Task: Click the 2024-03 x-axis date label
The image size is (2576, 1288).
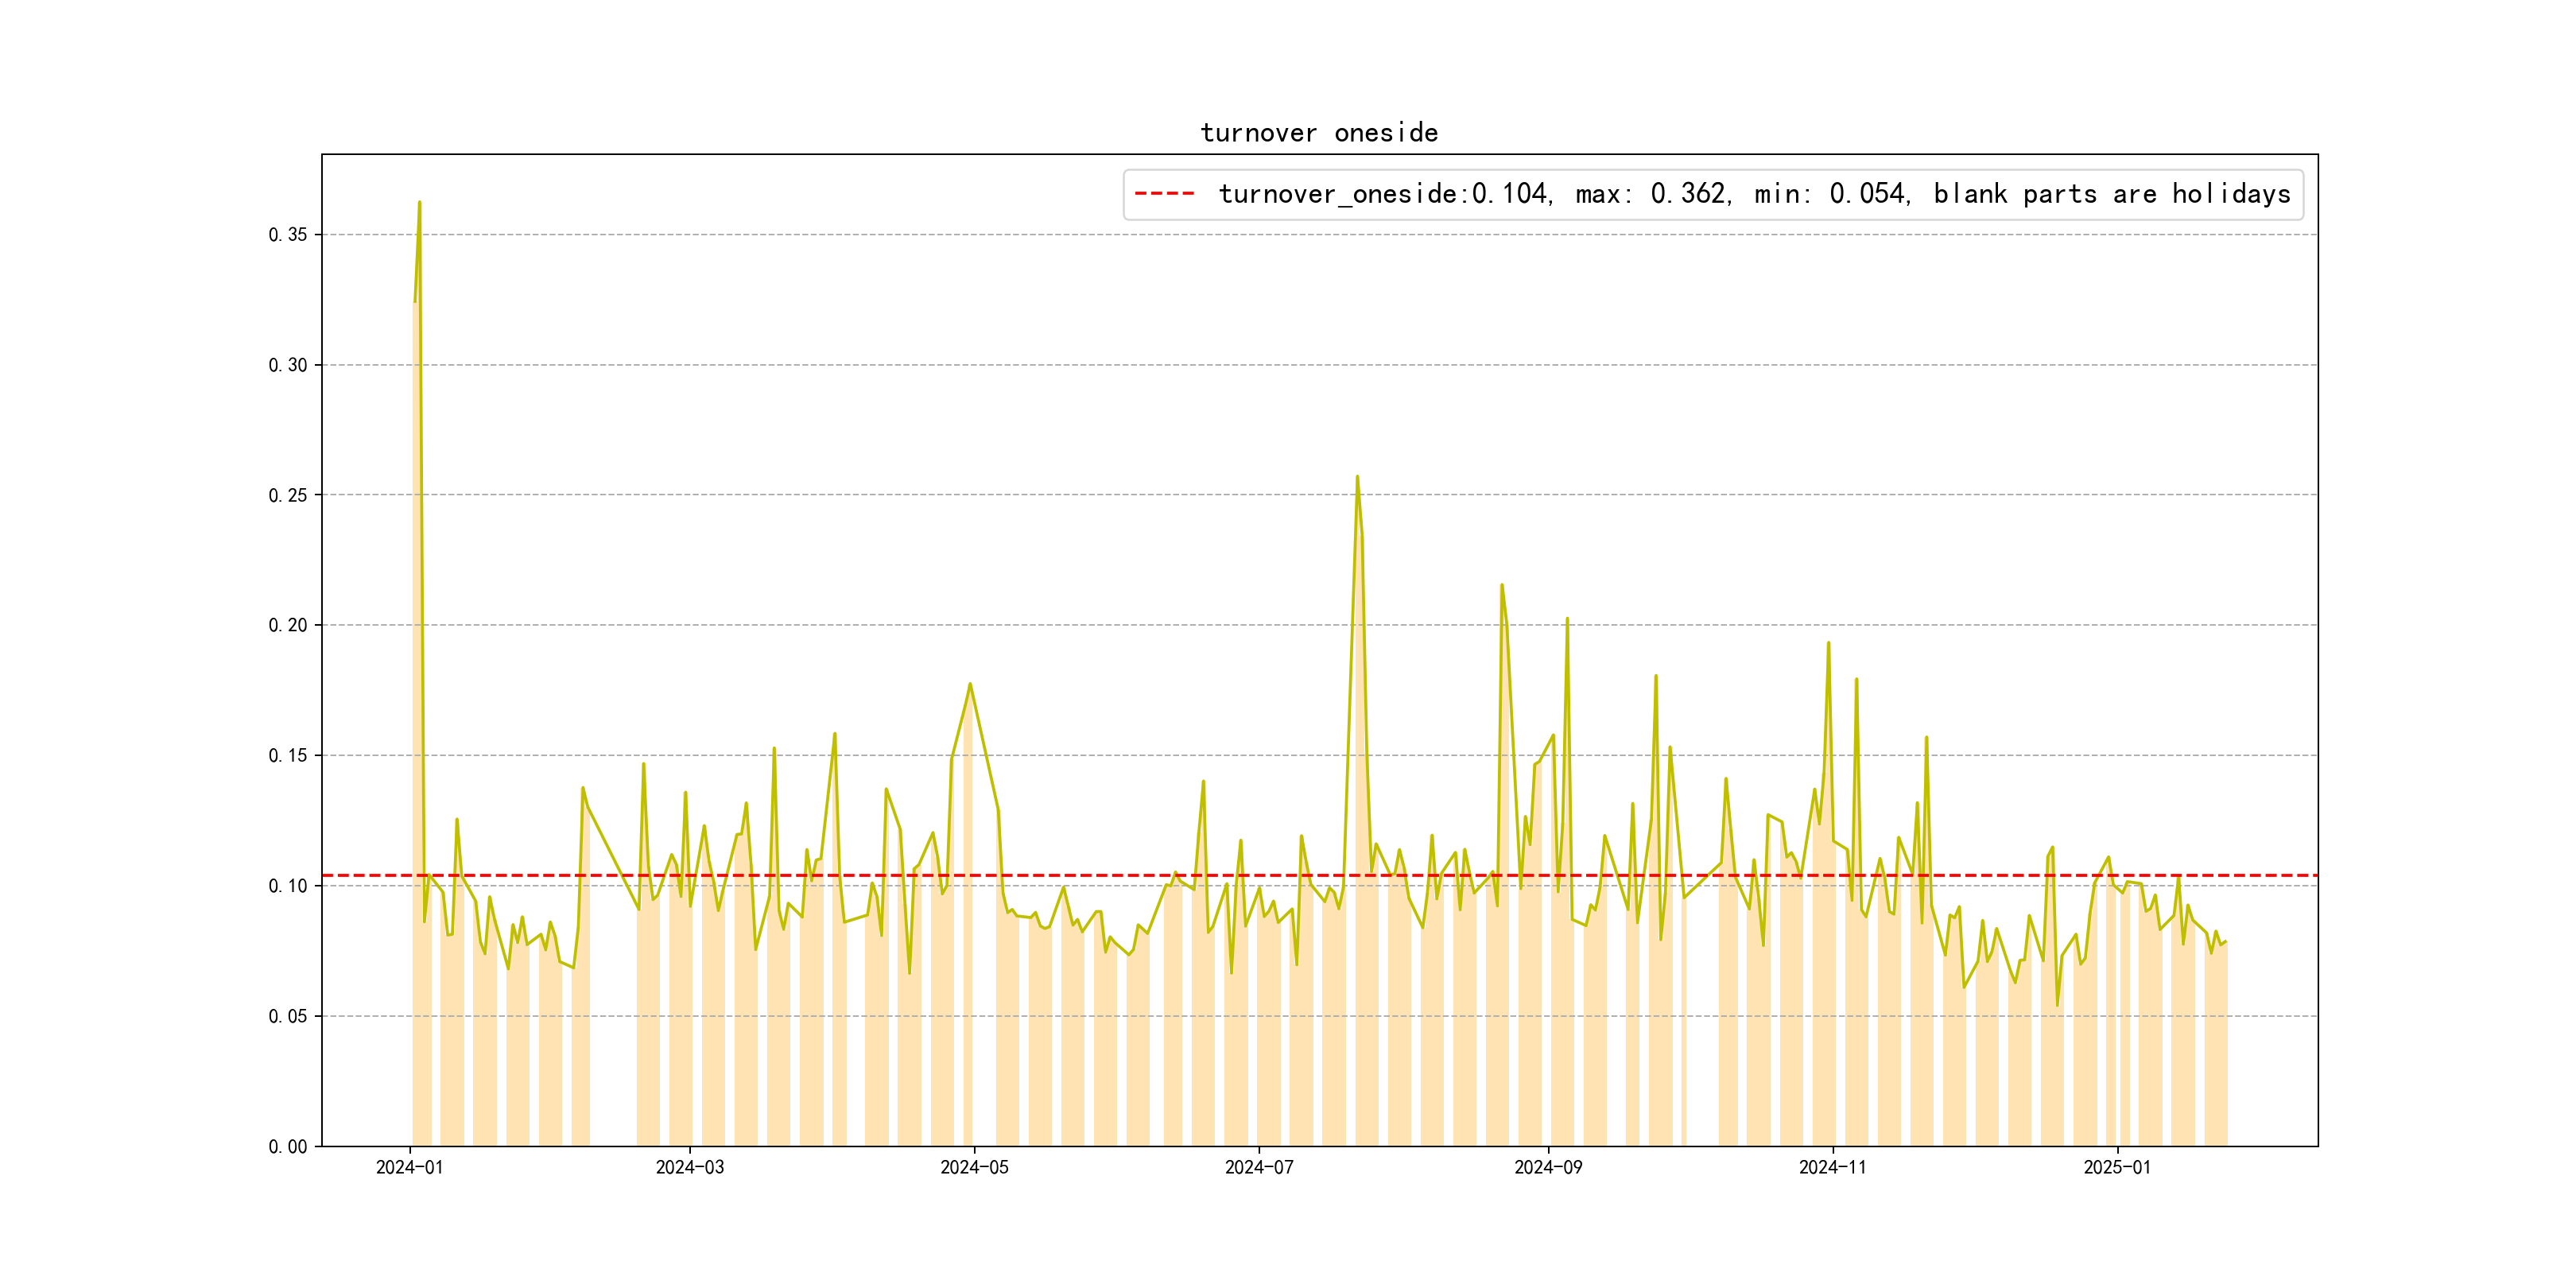Action: click(x=689, y=1167)
